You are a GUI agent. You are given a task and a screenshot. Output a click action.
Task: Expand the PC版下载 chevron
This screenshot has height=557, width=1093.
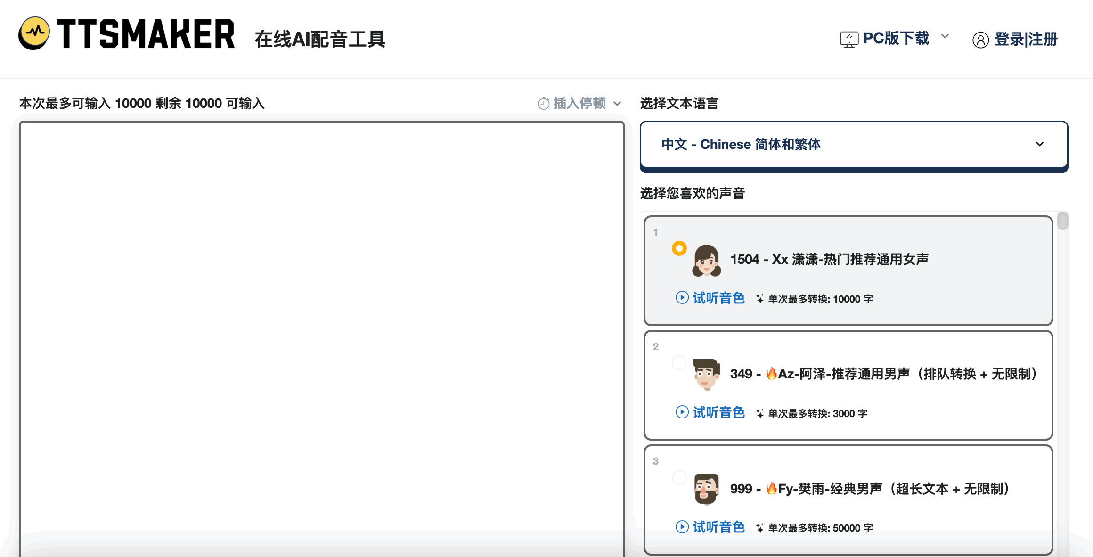point(946,37)
